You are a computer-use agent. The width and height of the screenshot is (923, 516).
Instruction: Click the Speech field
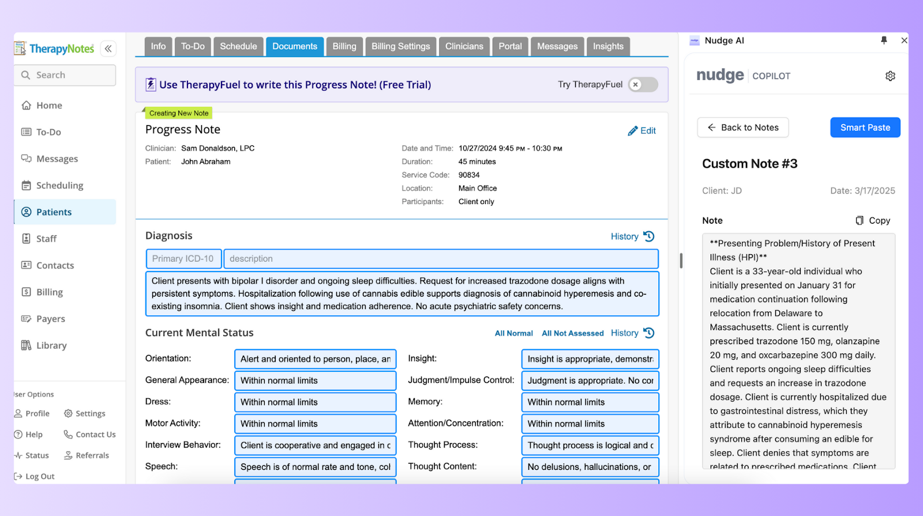pos(316,467)
